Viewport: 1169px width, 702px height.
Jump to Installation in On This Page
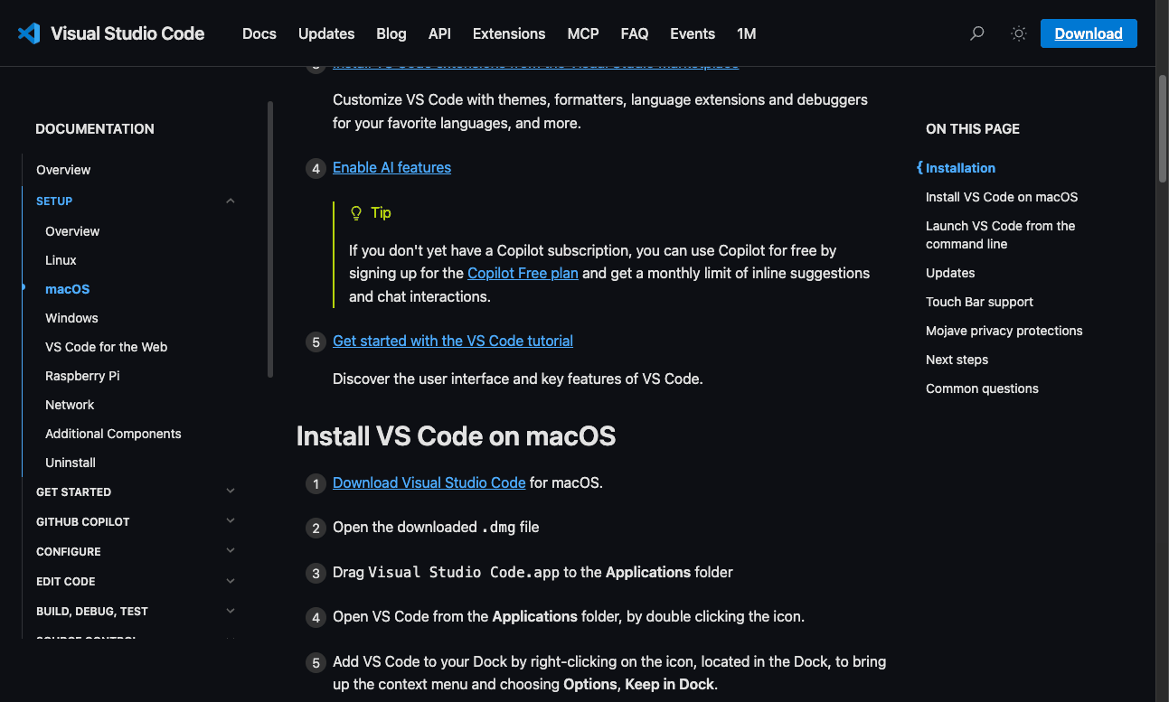tap(960, 168)
